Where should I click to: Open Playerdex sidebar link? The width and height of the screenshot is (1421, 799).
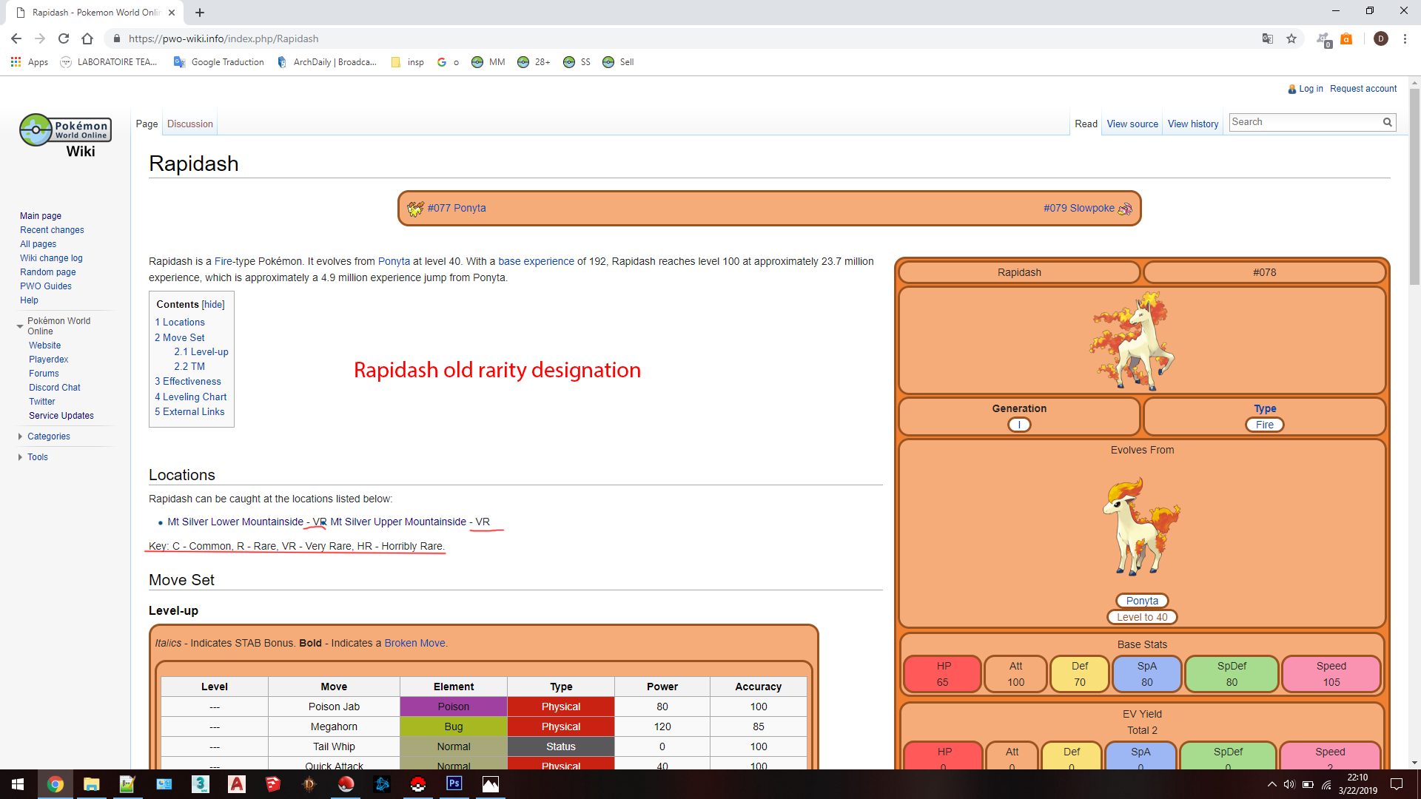point(48,360)
